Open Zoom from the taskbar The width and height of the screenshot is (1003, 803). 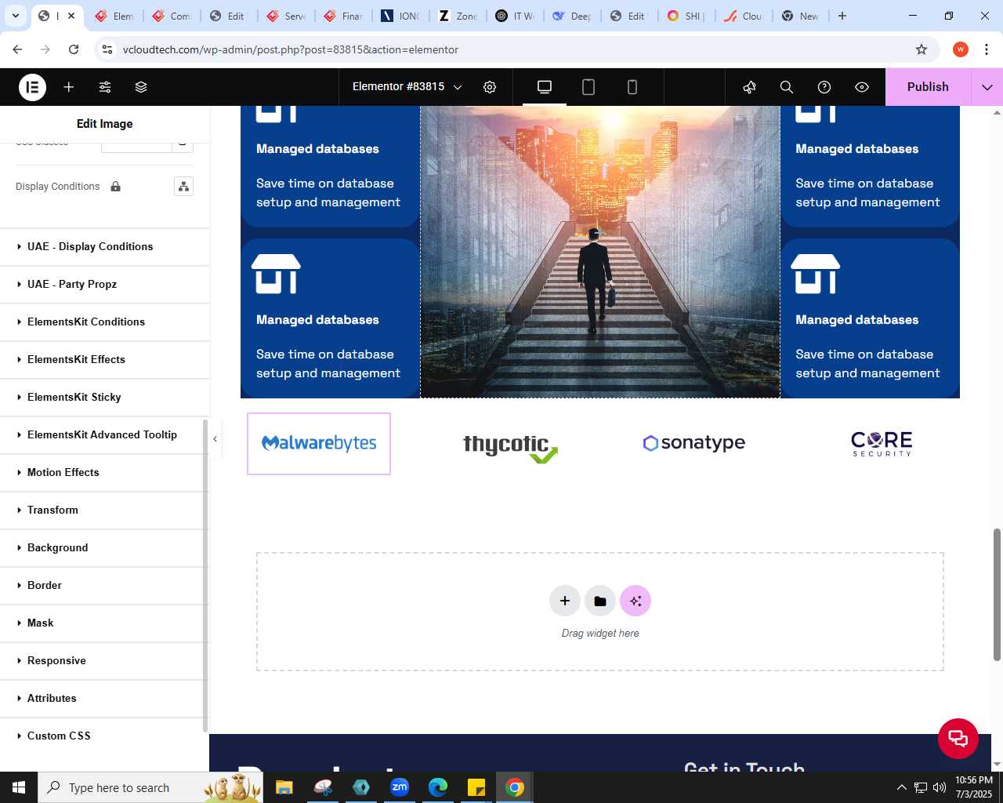(x=400, y=787)
